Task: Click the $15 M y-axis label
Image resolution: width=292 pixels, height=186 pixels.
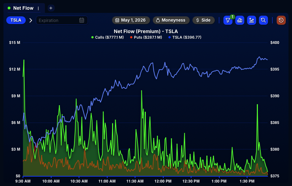Action: point(15,42)
